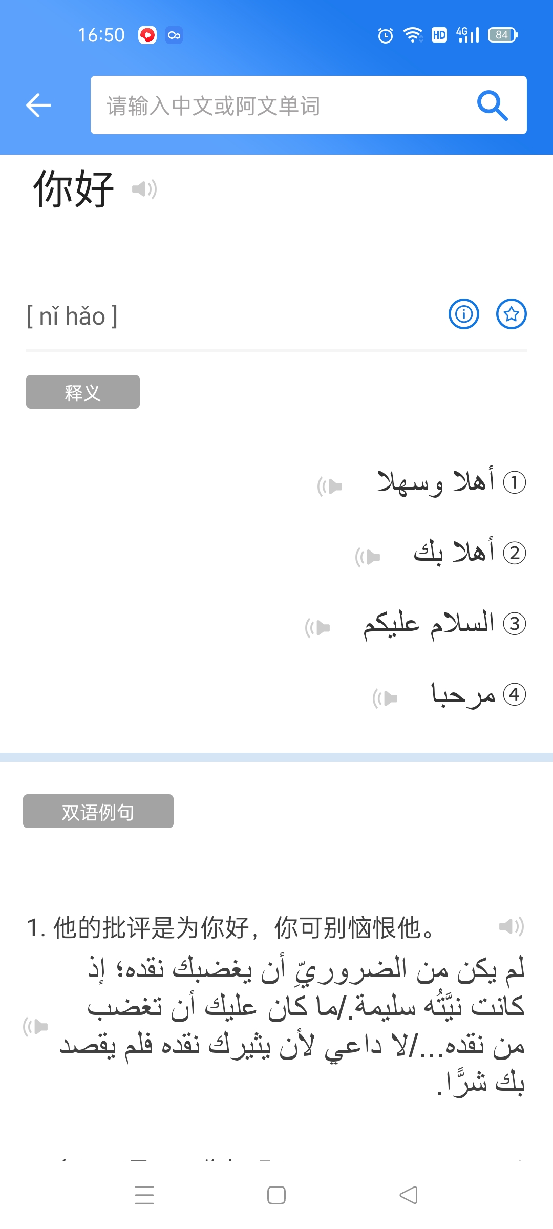The width and height of the screenshot is (553, 1229).
Task: Open word info circle icon
Action: pyautogui.click(x=463, y=314)
